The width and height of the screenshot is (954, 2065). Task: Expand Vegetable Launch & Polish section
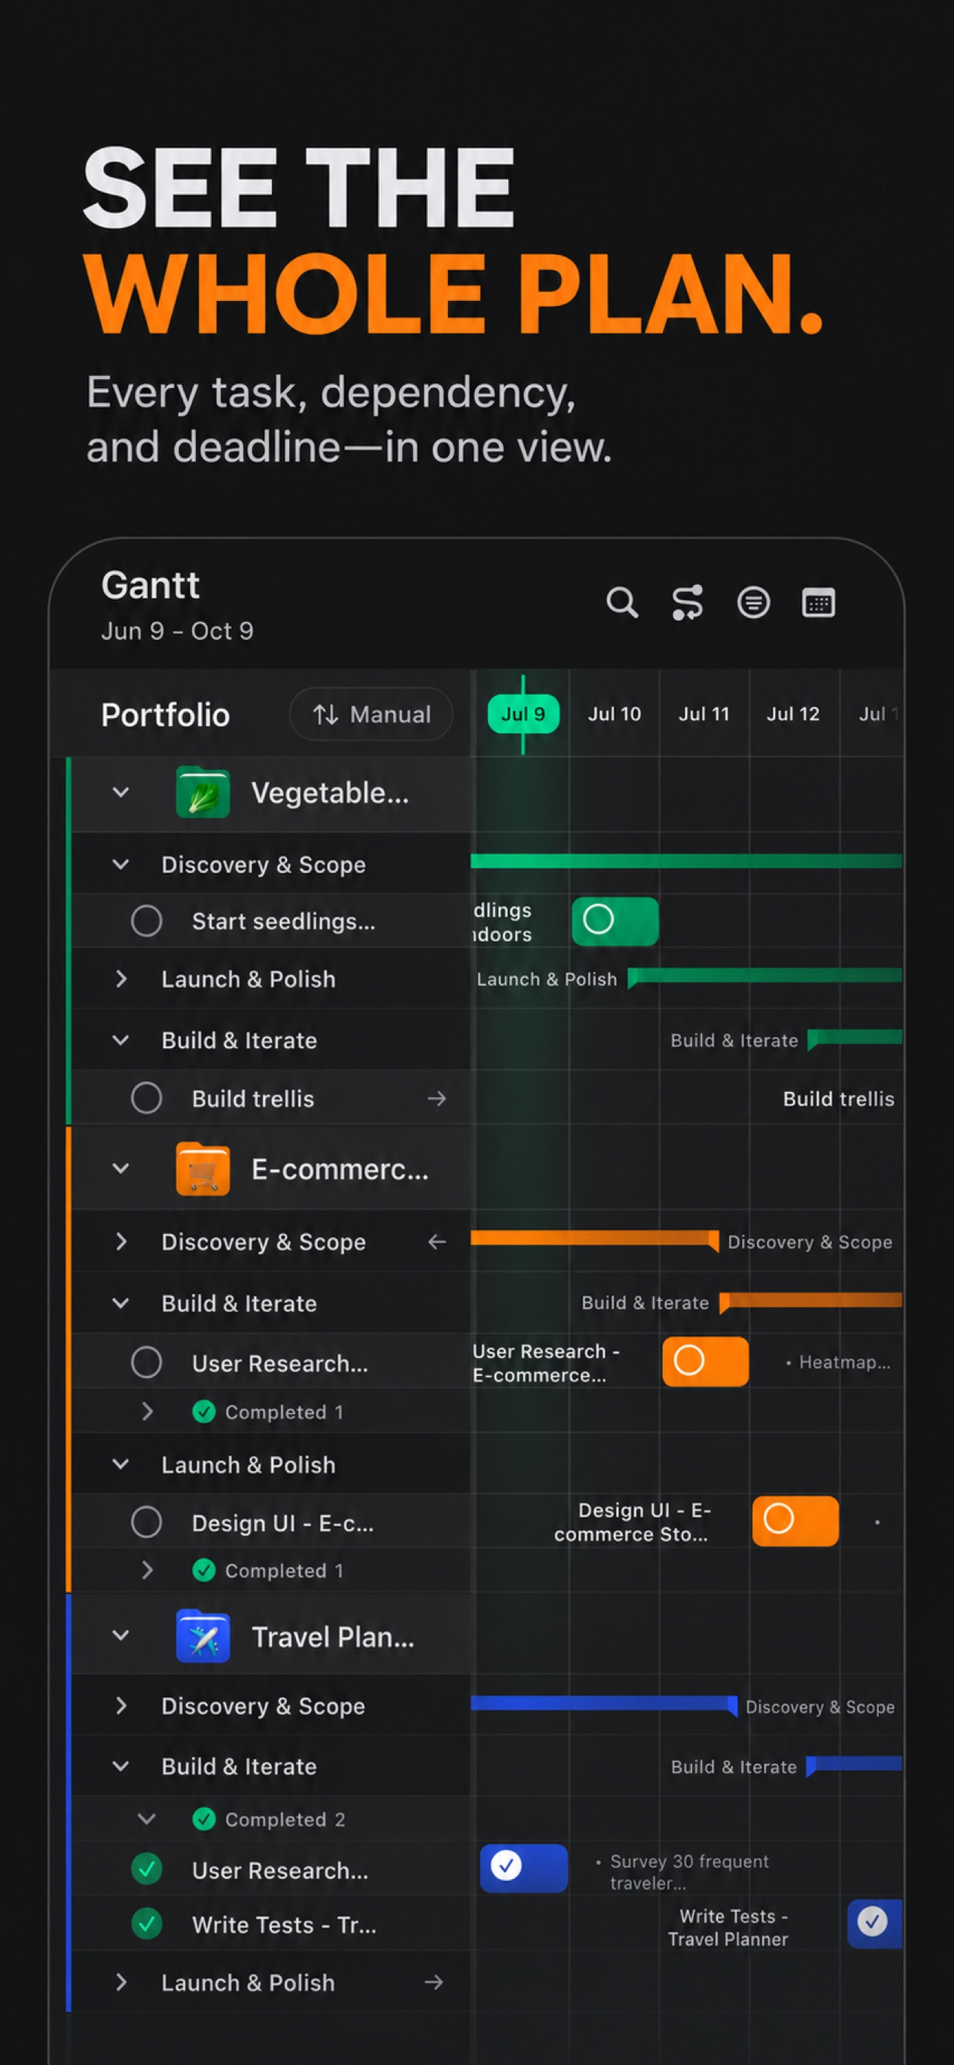121,979
